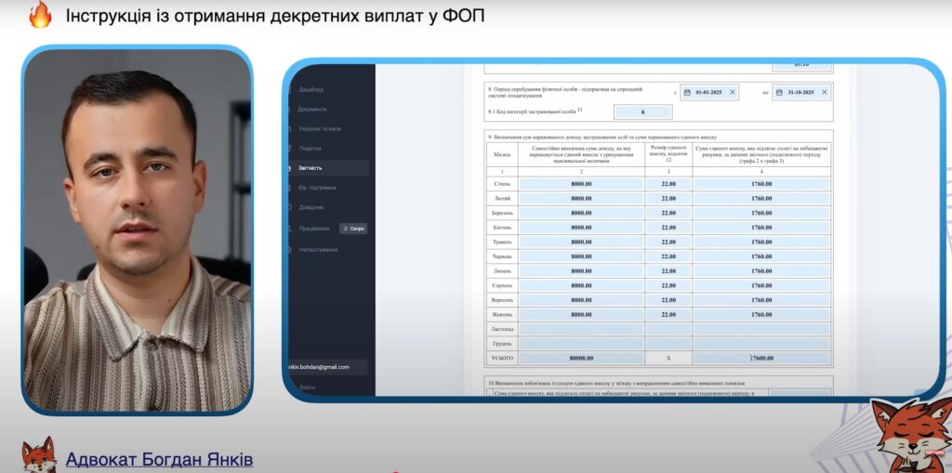Click empty Грудень income field
Screen dimensions: 952x473
pos(581,344)
